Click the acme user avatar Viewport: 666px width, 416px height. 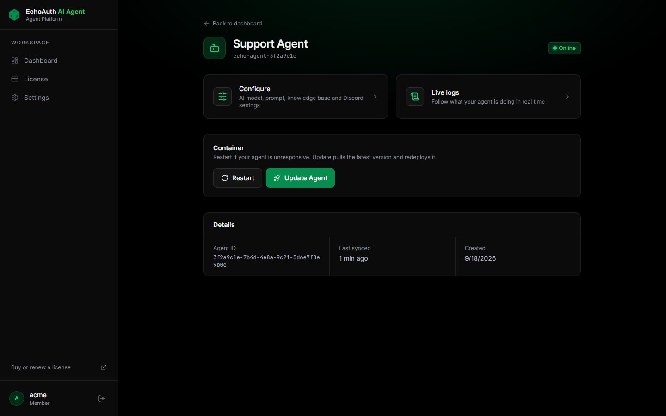click(x=17, y=398)
